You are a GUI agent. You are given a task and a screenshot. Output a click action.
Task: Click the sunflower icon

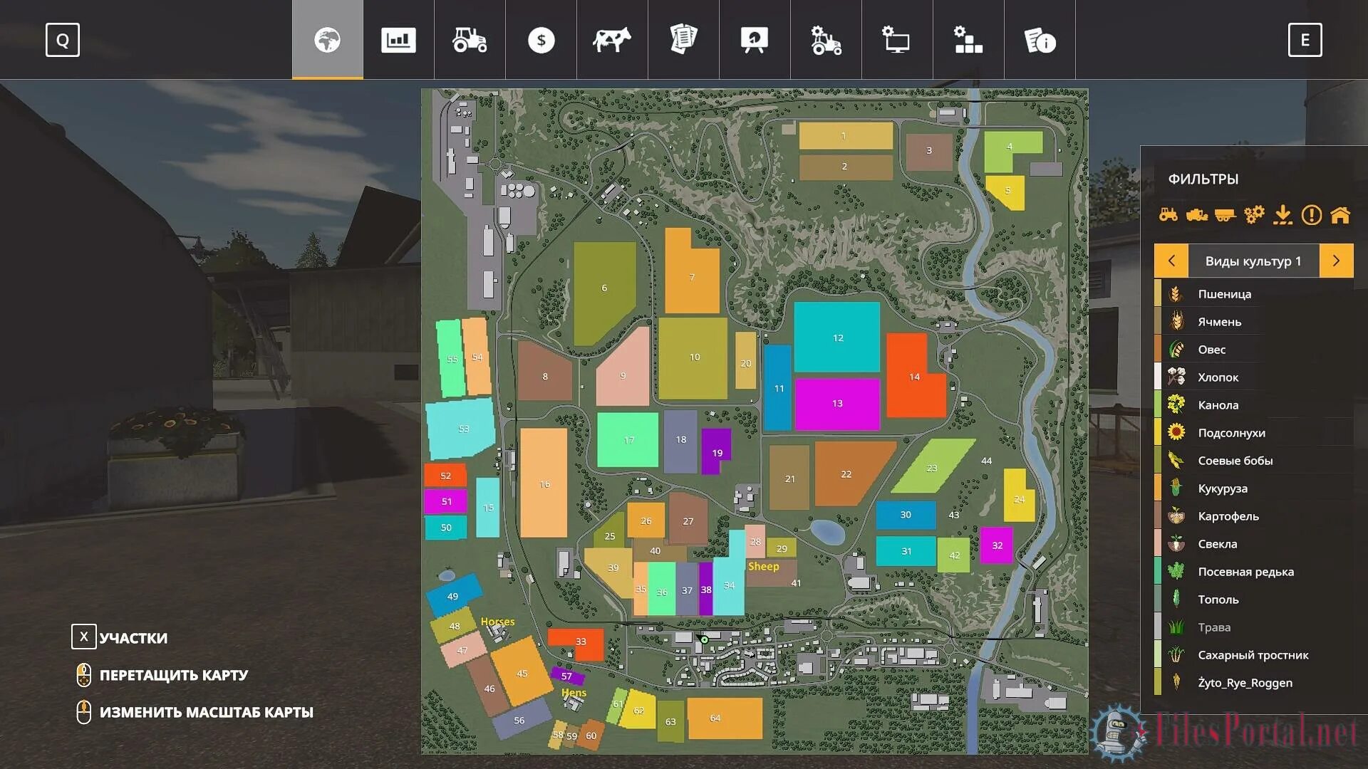[1176, 433]
